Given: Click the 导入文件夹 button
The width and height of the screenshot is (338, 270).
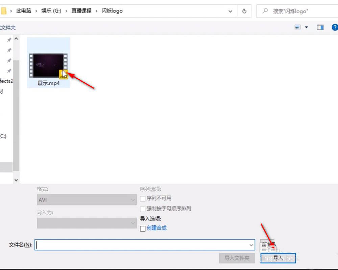Looking at the screenshot, I should 237,258.
